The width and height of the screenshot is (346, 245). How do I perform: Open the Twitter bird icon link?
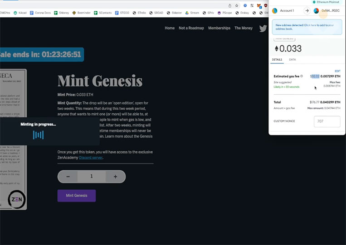pyautogui.click(x=263, y=28)
